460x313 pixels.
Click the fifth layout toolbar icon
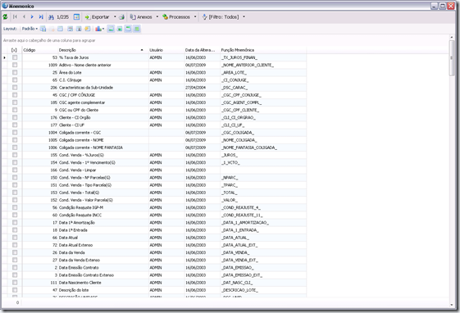click(79, 29)
